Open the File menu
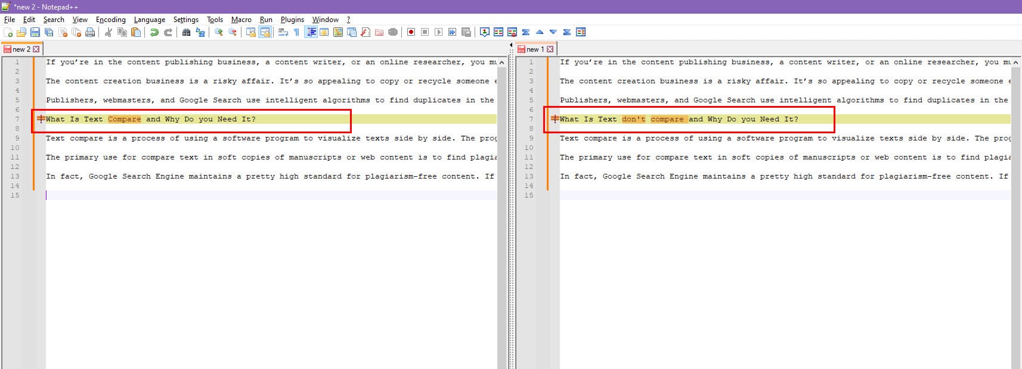The height and width of the screenshot is (369, 1022). click(x=10, y=20)
